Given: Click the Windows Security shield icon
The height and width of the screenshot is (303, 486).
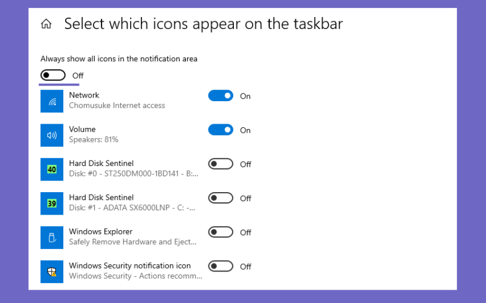Looking at the screenshot, I should point(52,271).
